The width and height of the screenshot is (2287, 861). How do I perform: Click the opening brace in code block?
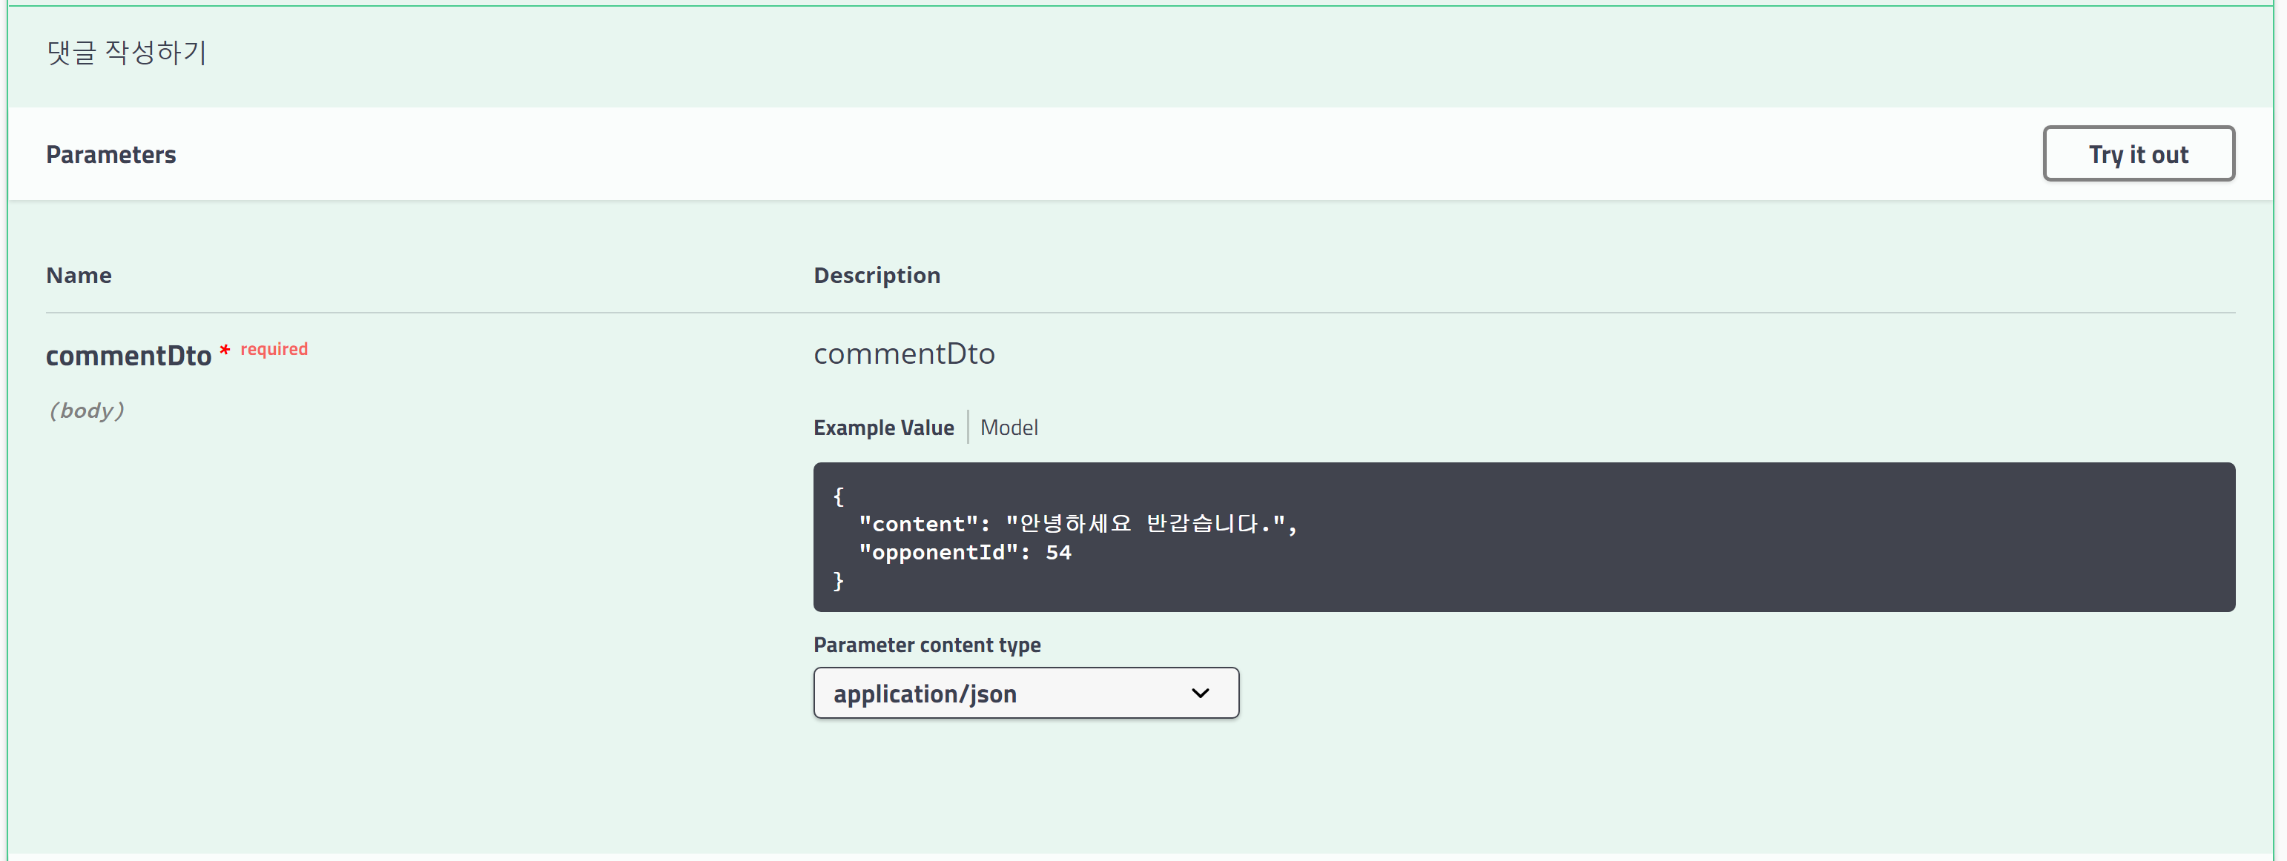click(838, 496)
